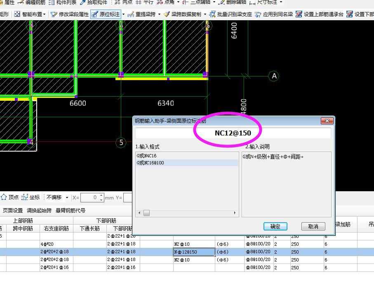Click 梁跨数据复制 beam span data copy
The width and height of the screenshot is (374, 285).
pos(183,14)
